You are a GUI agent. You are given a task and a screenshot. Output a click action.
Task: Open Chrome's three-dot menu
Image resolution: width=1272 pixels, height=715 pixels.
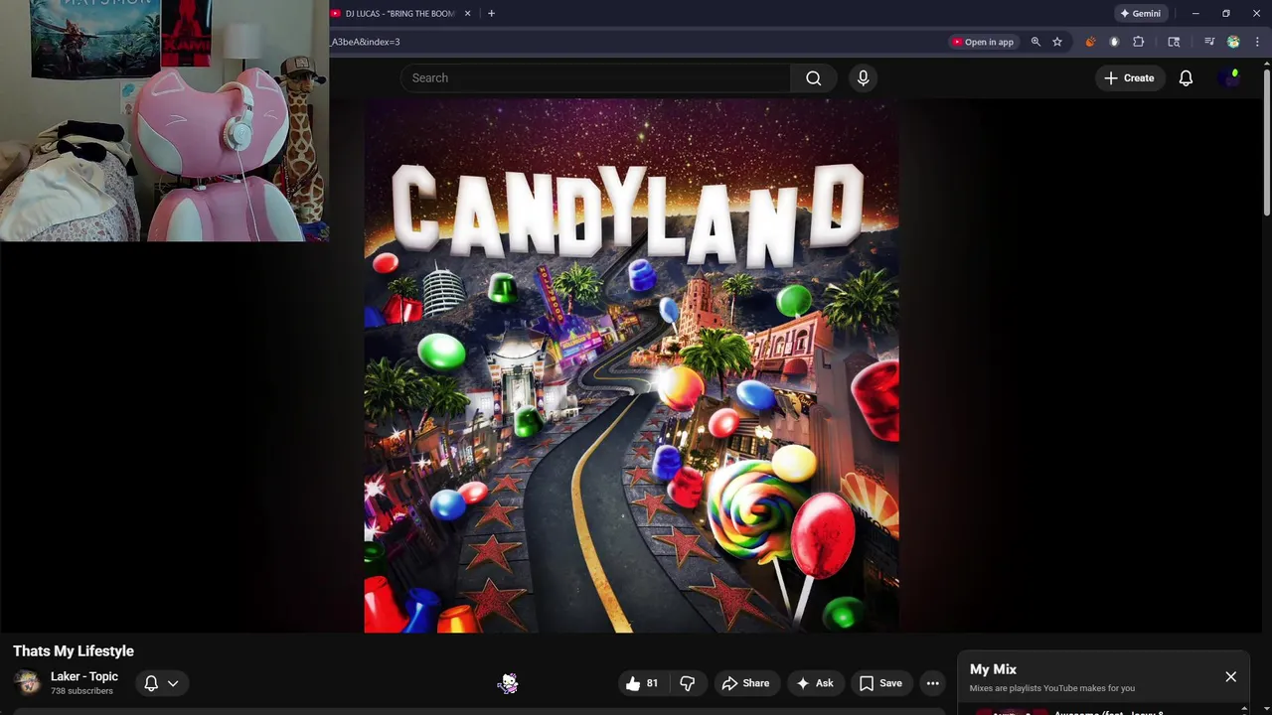click(x=1257, y=42)
